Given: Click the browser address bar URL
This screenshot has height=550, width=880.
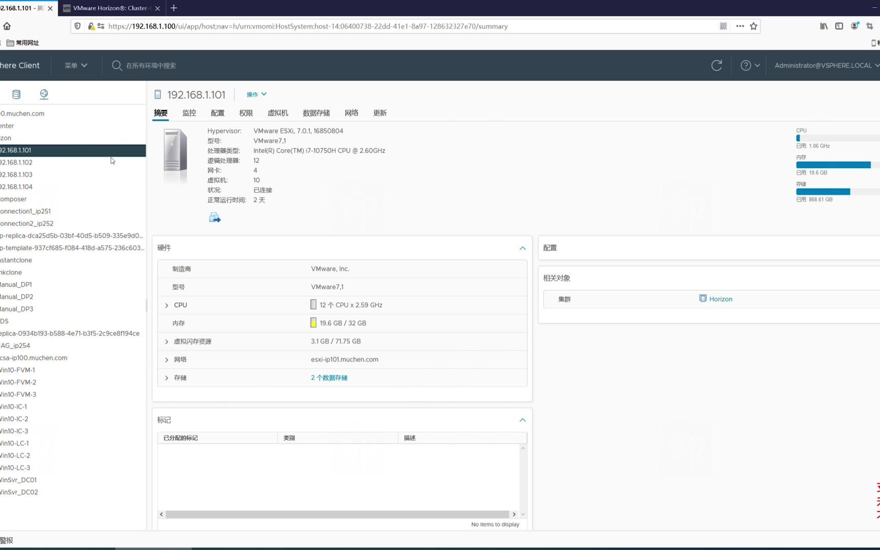Looking at the screenshot, I should (x=308, y=26).
